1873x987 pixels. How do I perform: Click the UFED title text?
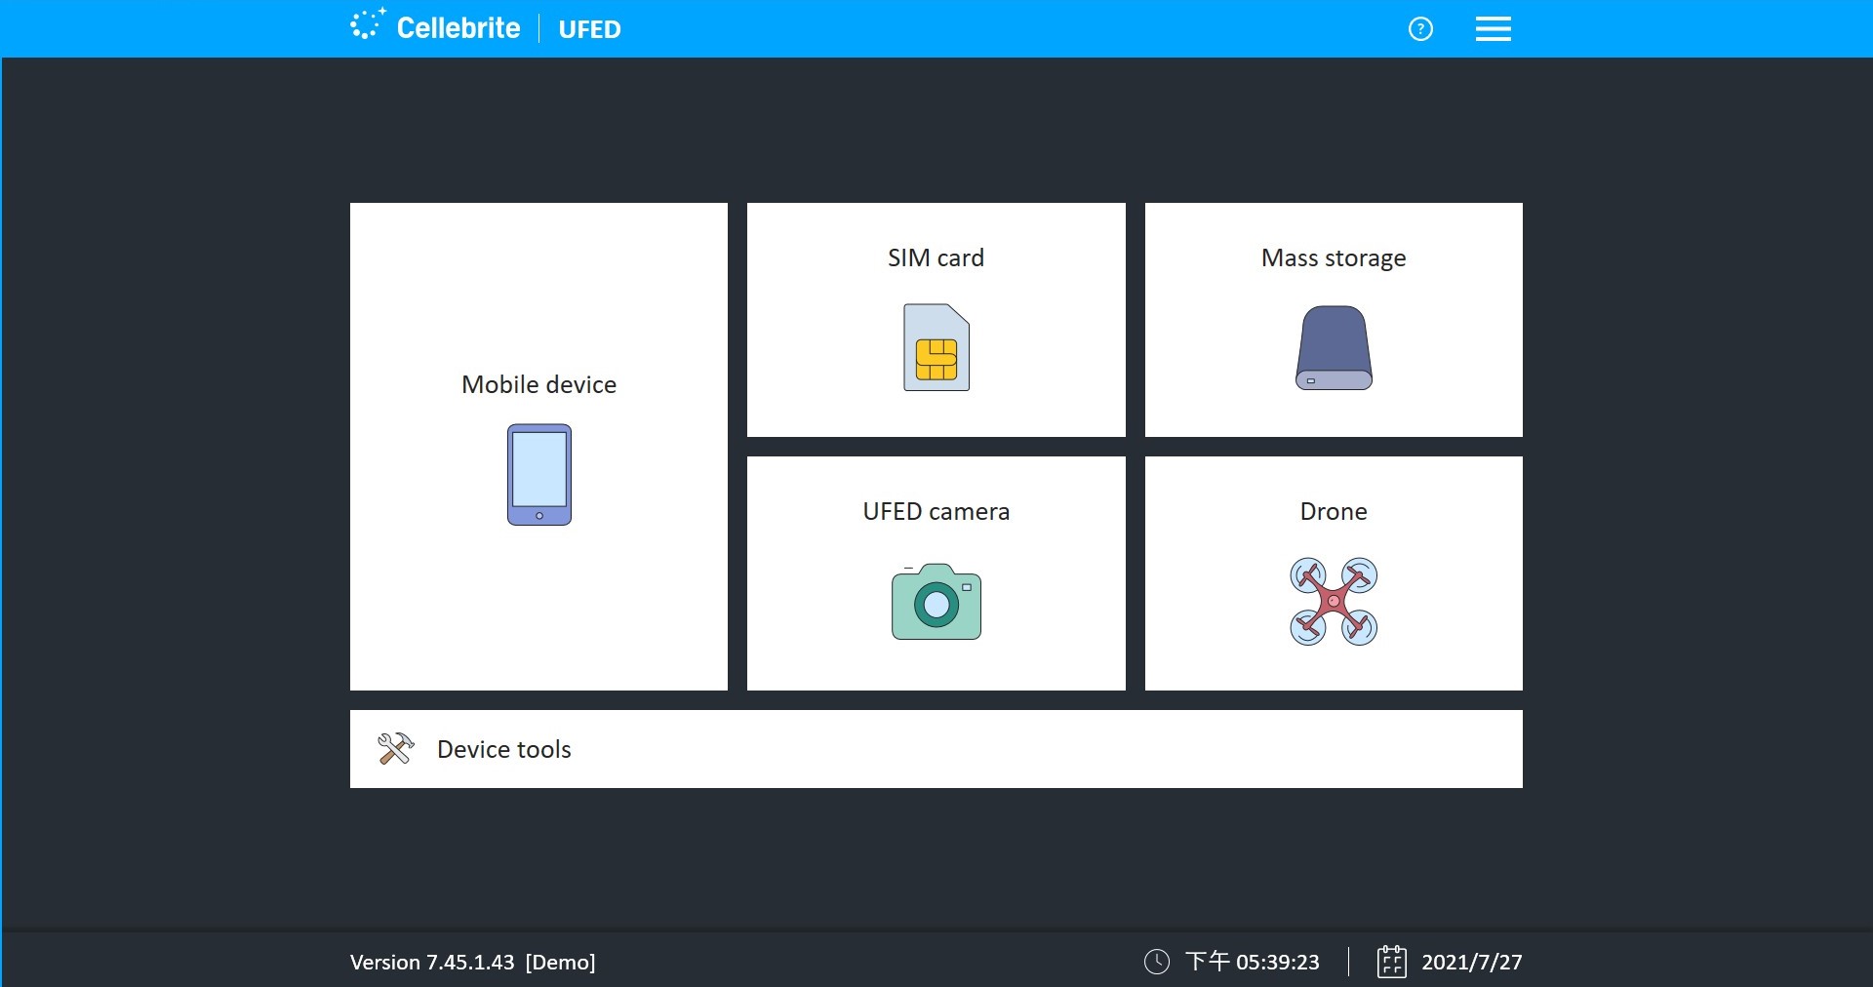(590, 29)
